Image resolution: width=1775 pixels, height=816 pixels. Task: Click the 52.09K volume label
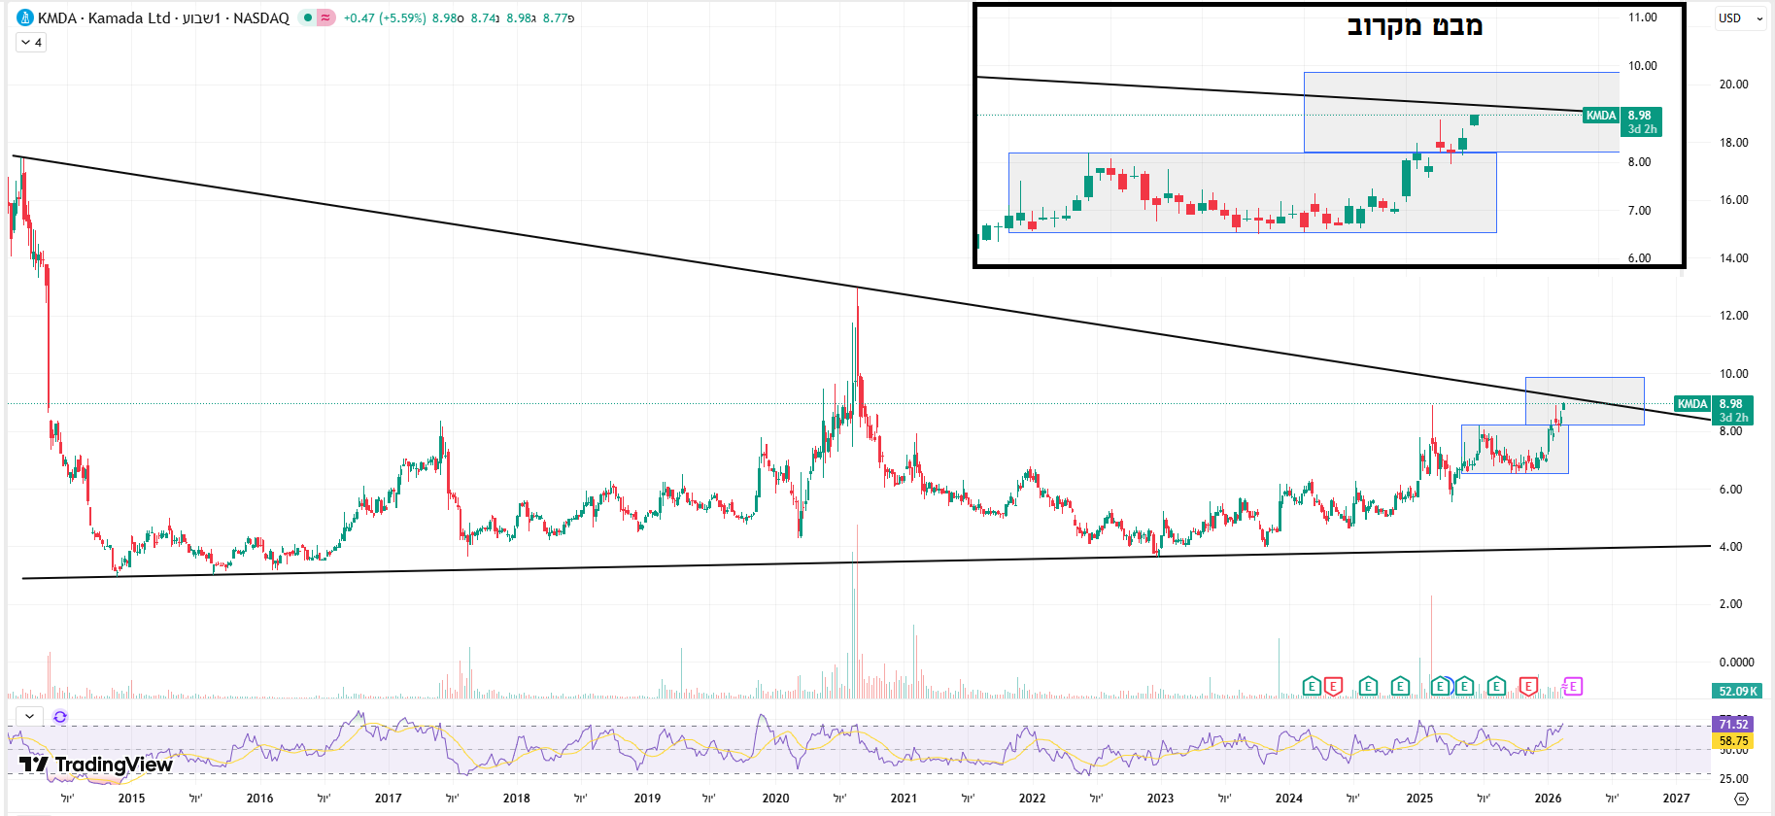1738,692
